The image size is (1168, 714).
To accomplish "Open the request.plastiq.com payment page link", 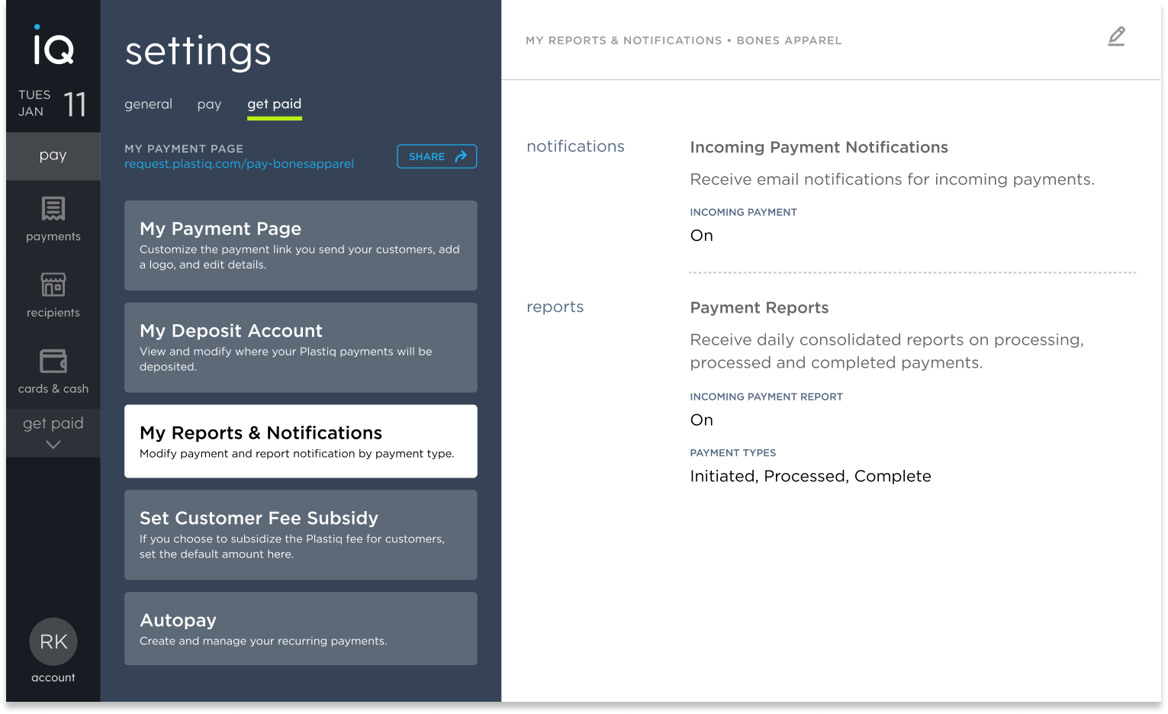I will click(x=239, y=164).
